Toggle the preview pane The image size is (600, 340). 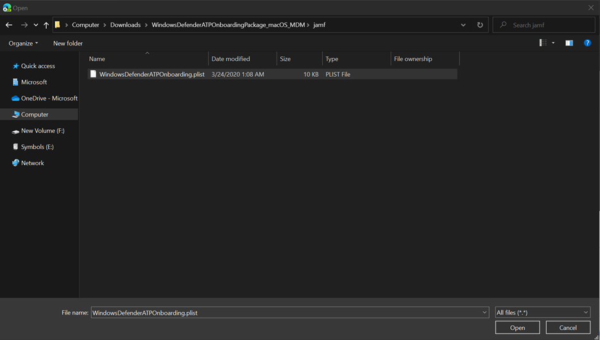569,43
